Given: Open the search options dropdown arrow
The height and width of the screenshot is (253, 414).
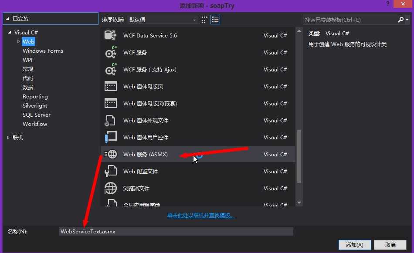Looking at the screenshot, I should (x=407, y=20).
